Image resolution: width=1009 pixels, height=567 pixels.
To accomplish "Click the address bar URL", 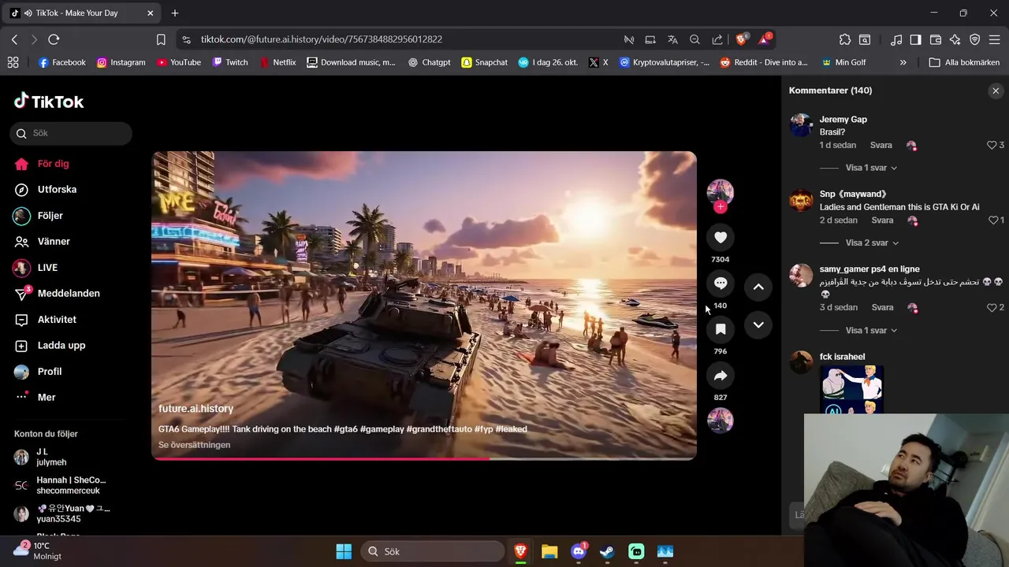I will 321,39.
